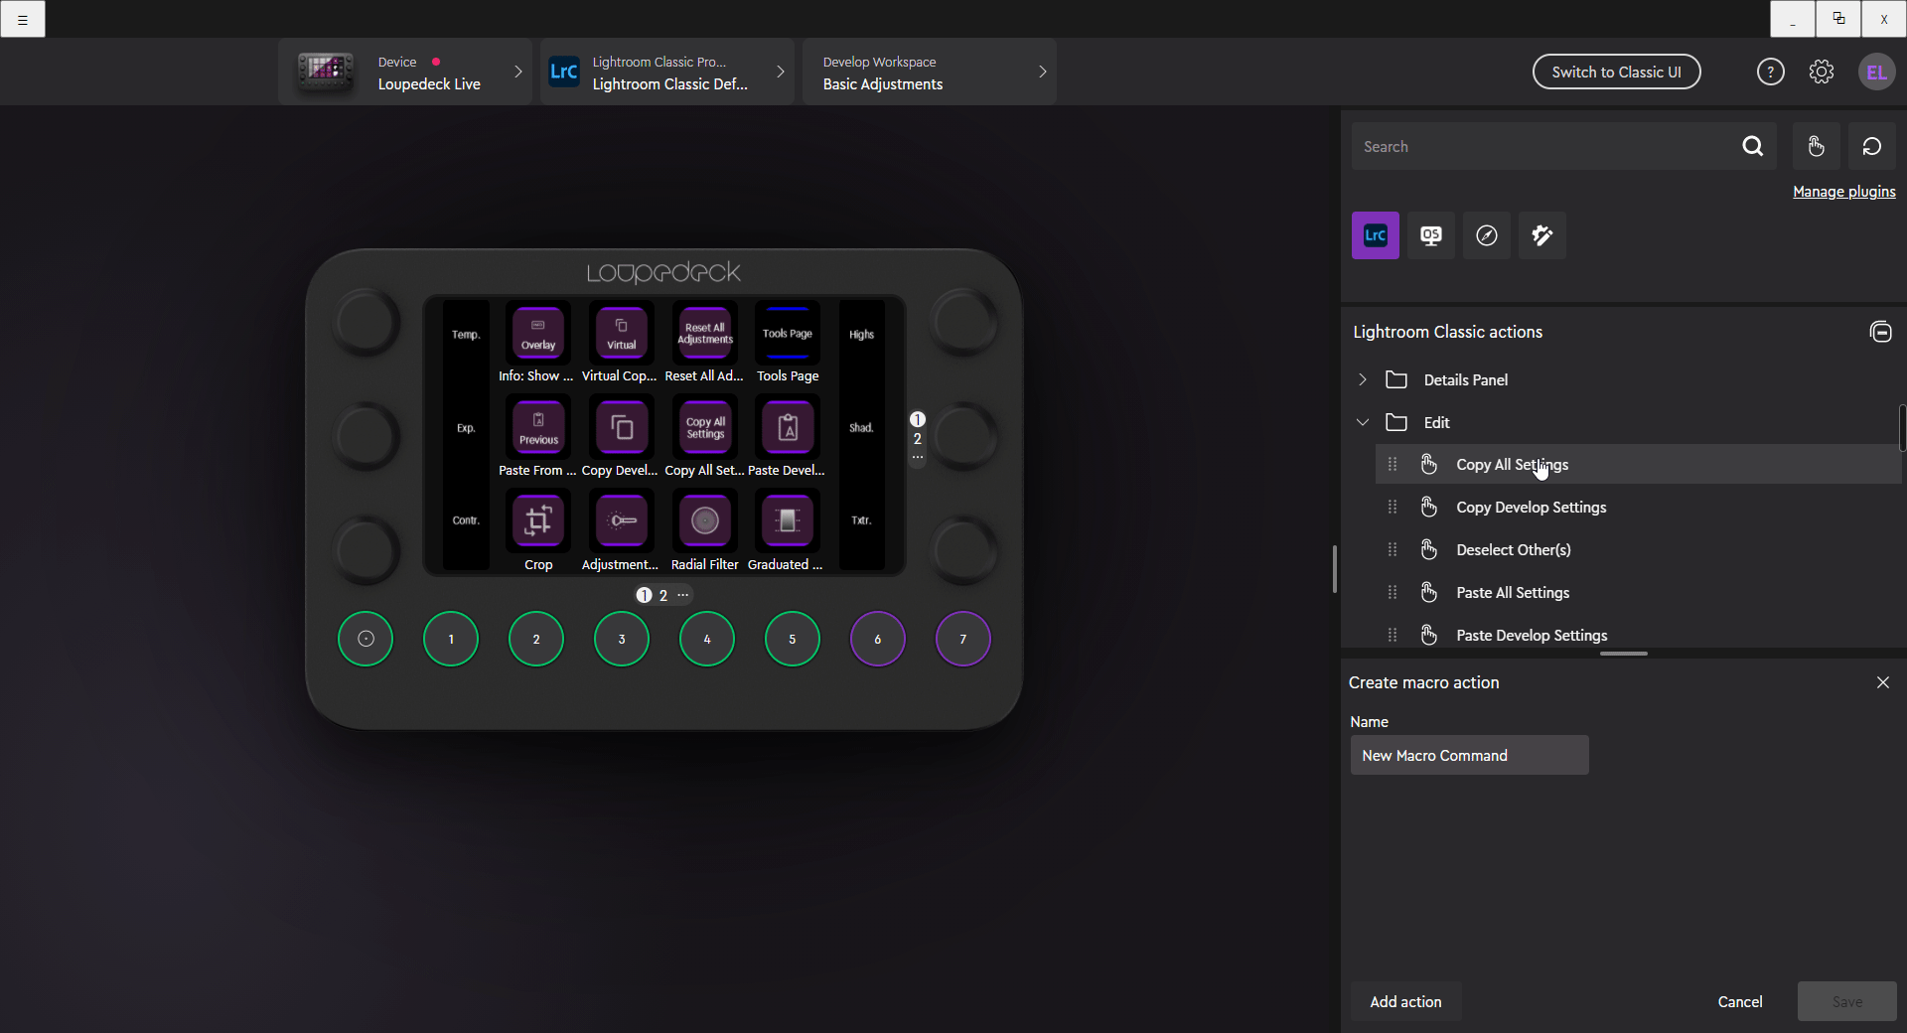Image resolution: width=1907 pixels, height=1033 pixels.
Task: Select round button 1 on device
Action: [x=451, y=639]
